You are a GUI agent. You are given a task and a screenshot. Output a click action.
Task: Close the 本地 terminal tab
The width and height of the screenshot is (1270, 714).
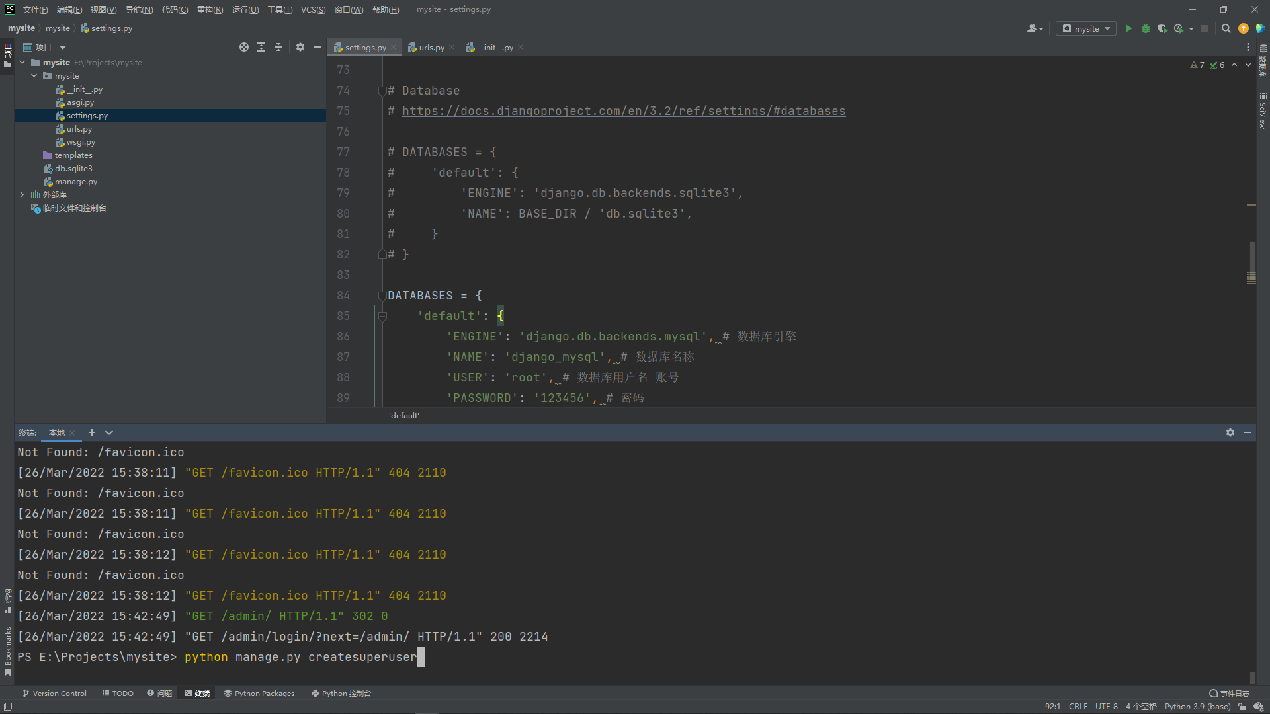(x=72, y=433)
